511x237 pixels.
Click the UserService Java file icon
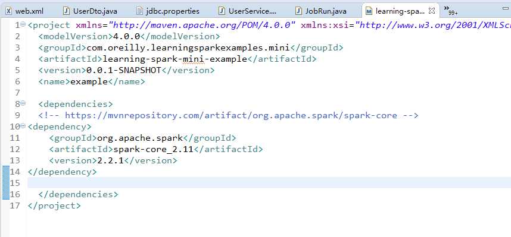222,11
